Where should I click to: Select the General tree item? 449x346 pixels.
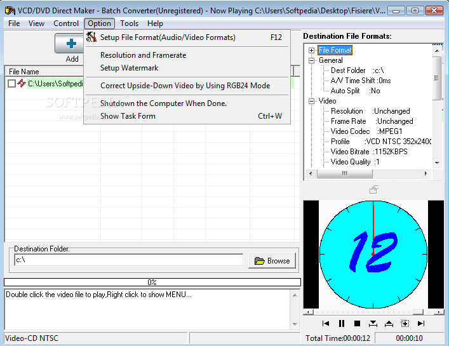330,60
